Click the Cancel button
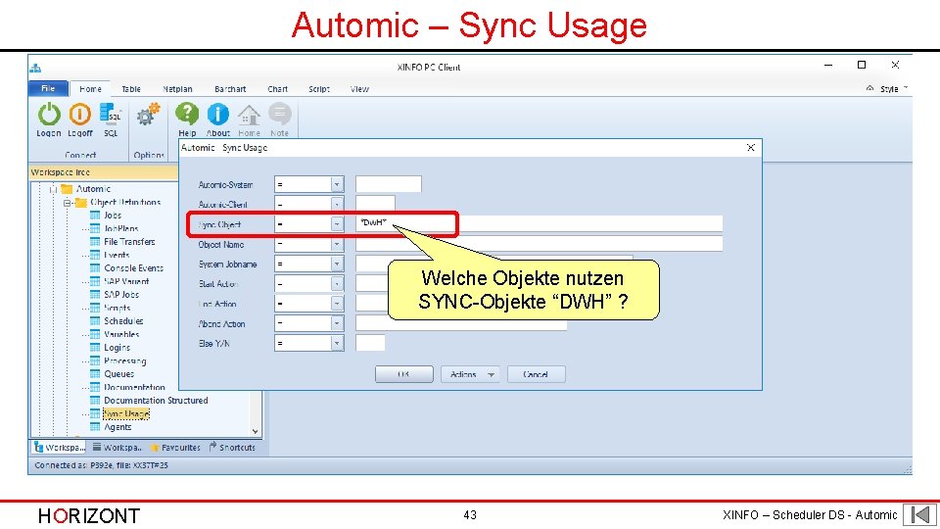The height and width of the screenshot is (529, 940). (536, 374)
